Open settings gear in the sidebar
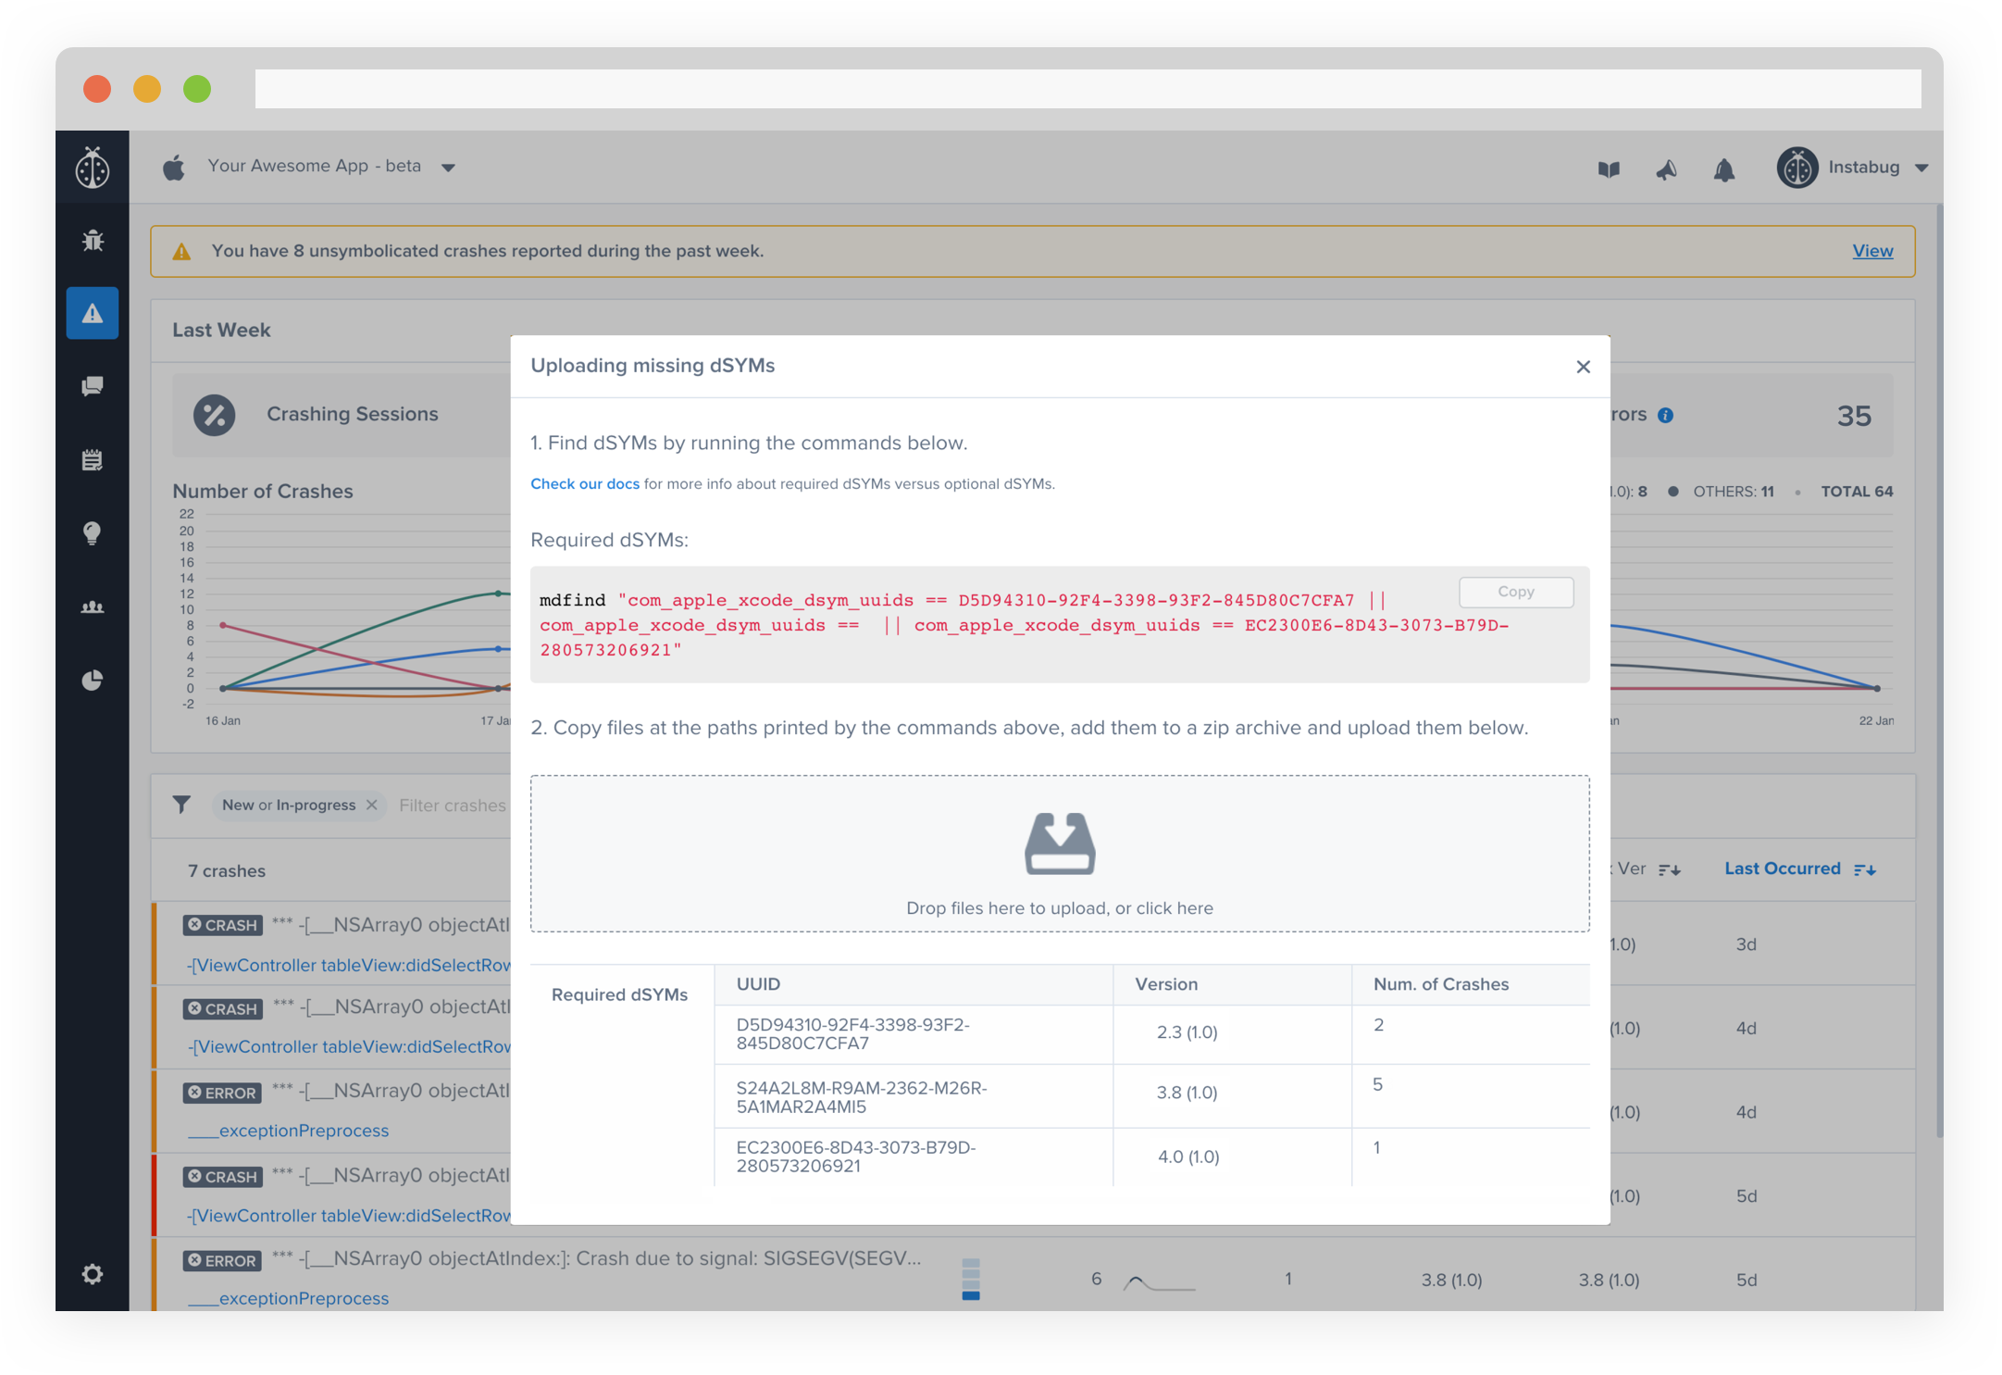 pyautogui.click(x=93, y=1274)
